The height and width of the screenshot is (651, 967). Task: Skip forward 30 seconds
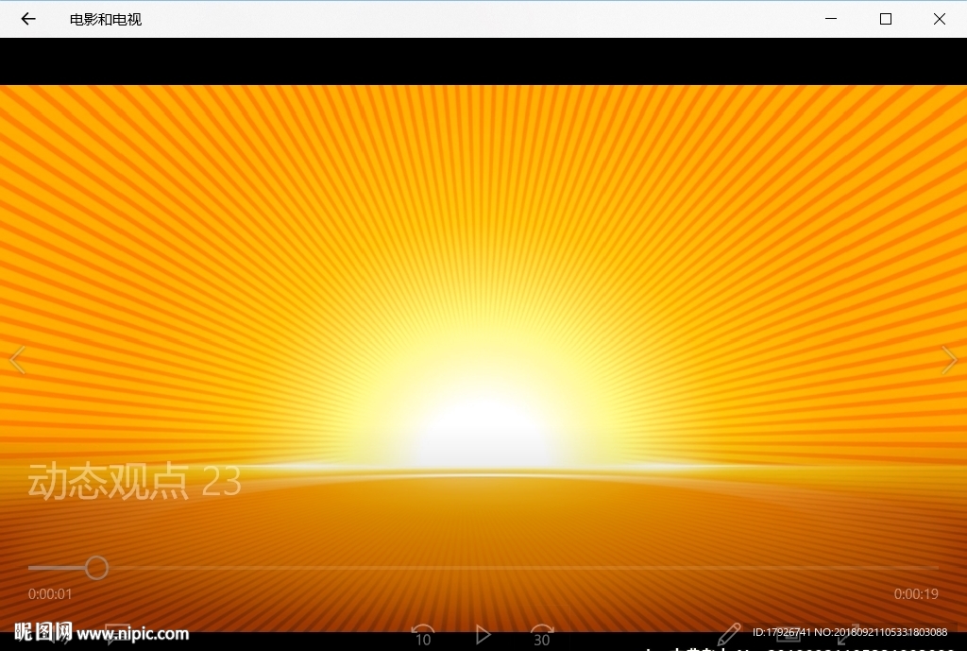542,636
